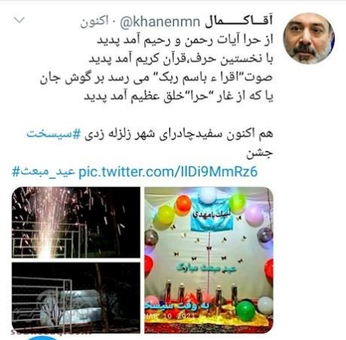This screenshot has width=346, height=340.
Task: Open the pic.twitter.com/IlDi9MmRz6 link
Action: 168,172
